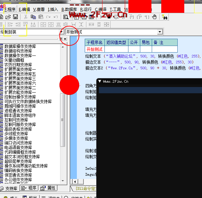The height and width of the screenshot is (198, 202).
Task: Click the Redo arrow icon
Action: pos(48,17)
